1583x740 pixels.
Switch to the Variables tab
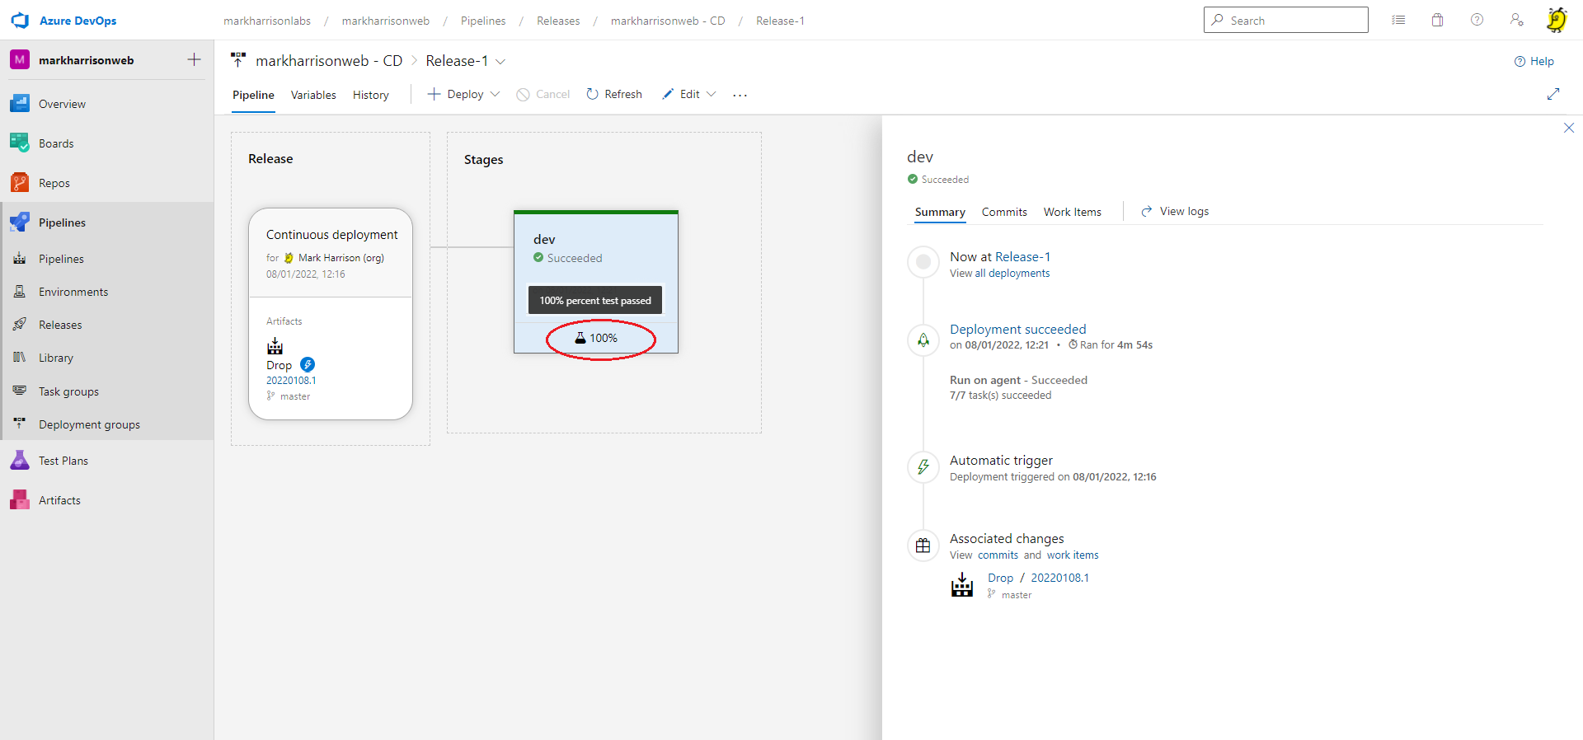(x=313, y=95)
